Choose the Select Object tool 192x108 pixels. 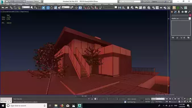point(32,8)
